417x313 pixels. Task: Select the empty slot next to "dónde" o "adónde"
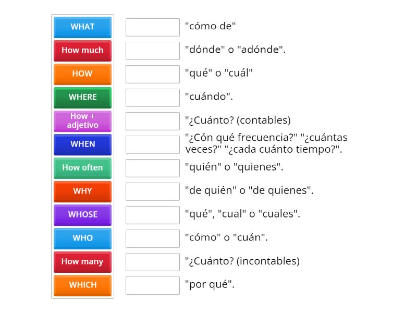click(153, 51)
